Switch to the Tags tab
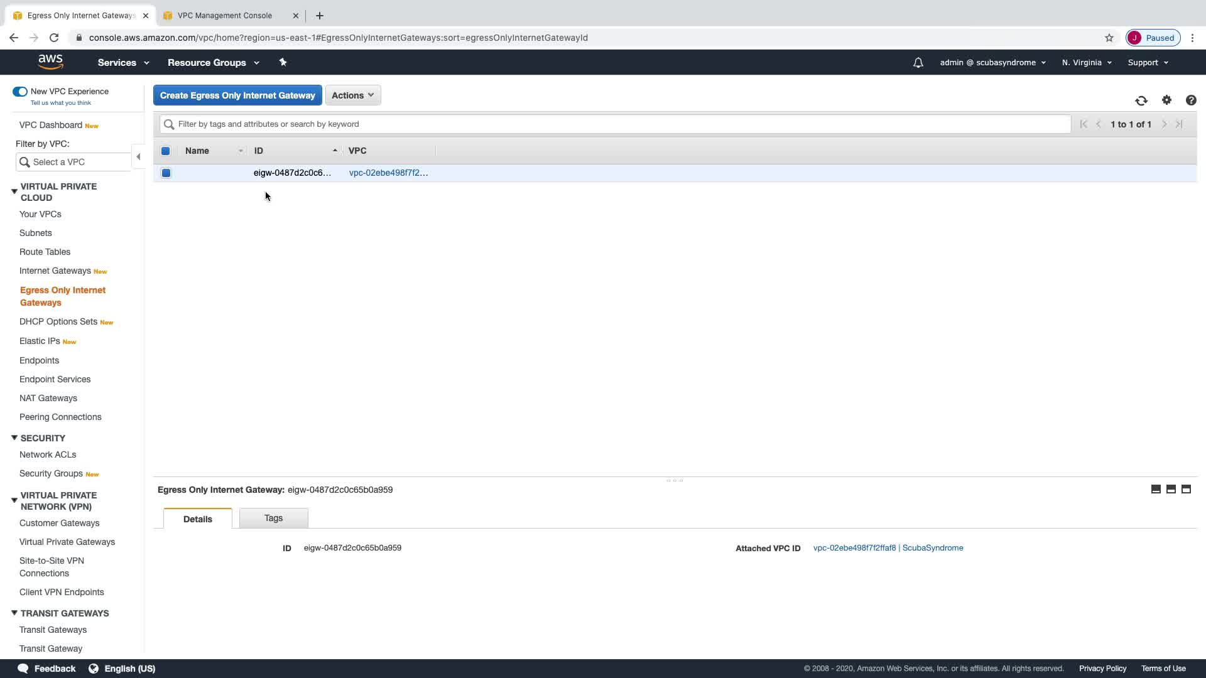 pos(273,518)
